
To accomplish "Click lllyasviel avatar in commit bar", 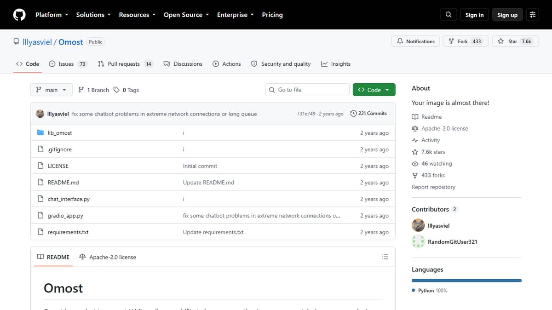I will click(40, 114).
